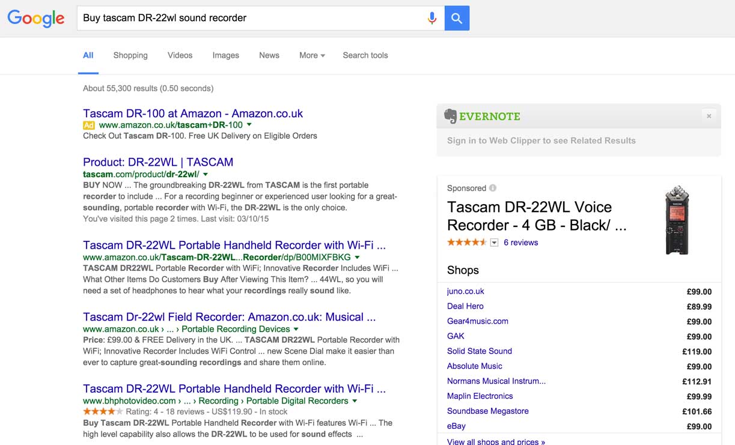Image resolution: width=735 pixels, height=445 pixels.
Task: Expand the rating dropdown beside the stars
Action: tap(495, 243)
